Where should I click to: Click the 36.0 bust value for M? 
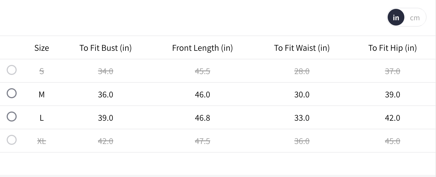[106, 95]
